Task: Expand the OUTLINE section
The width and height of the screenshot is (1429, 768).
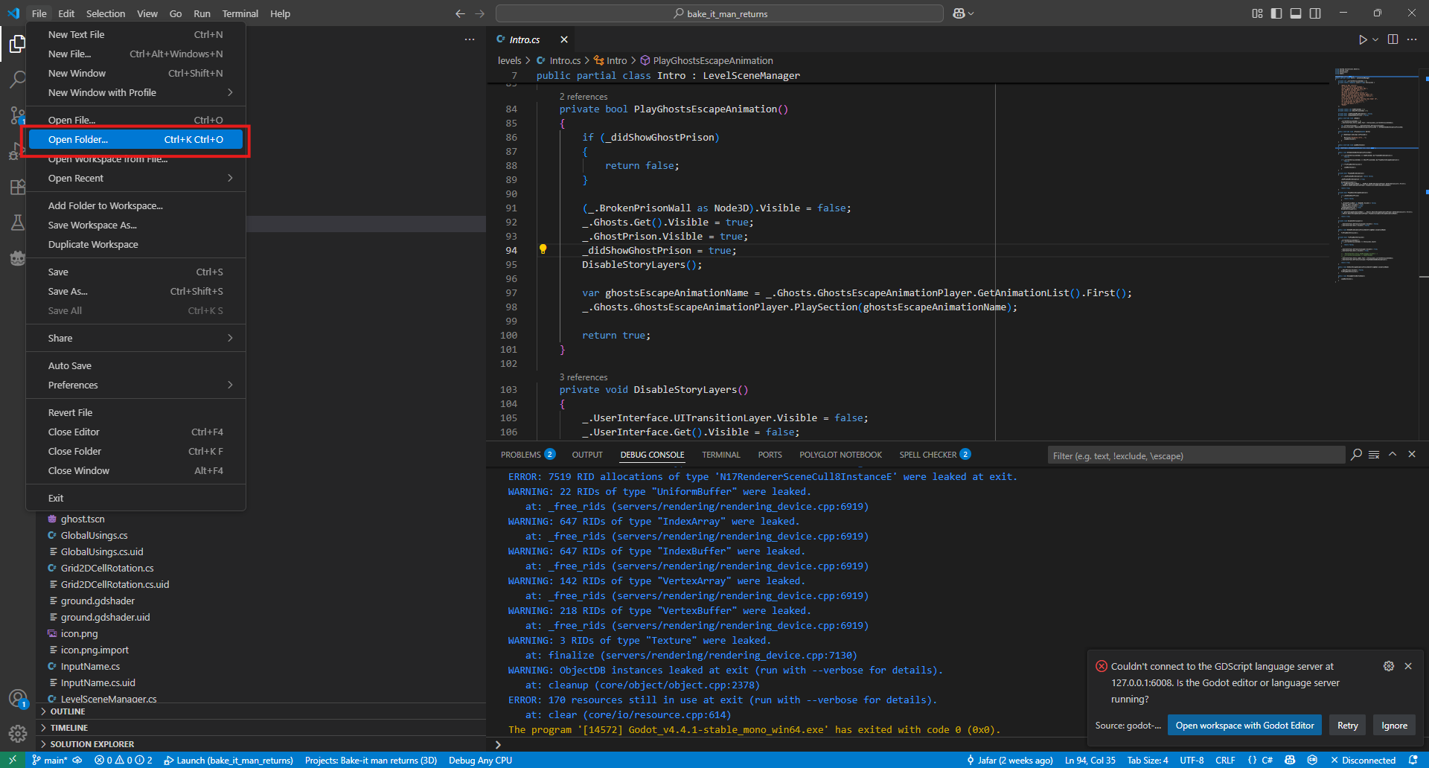Action: (x=261, y=711)
